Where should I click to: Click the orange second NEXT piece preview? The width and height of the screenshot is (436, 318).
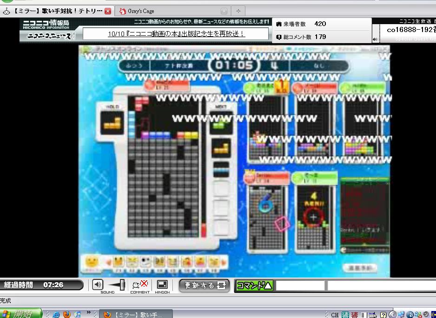[x=221, y=149]
